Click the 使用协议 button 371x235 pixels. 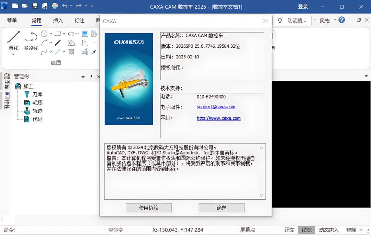click(149, 208)
